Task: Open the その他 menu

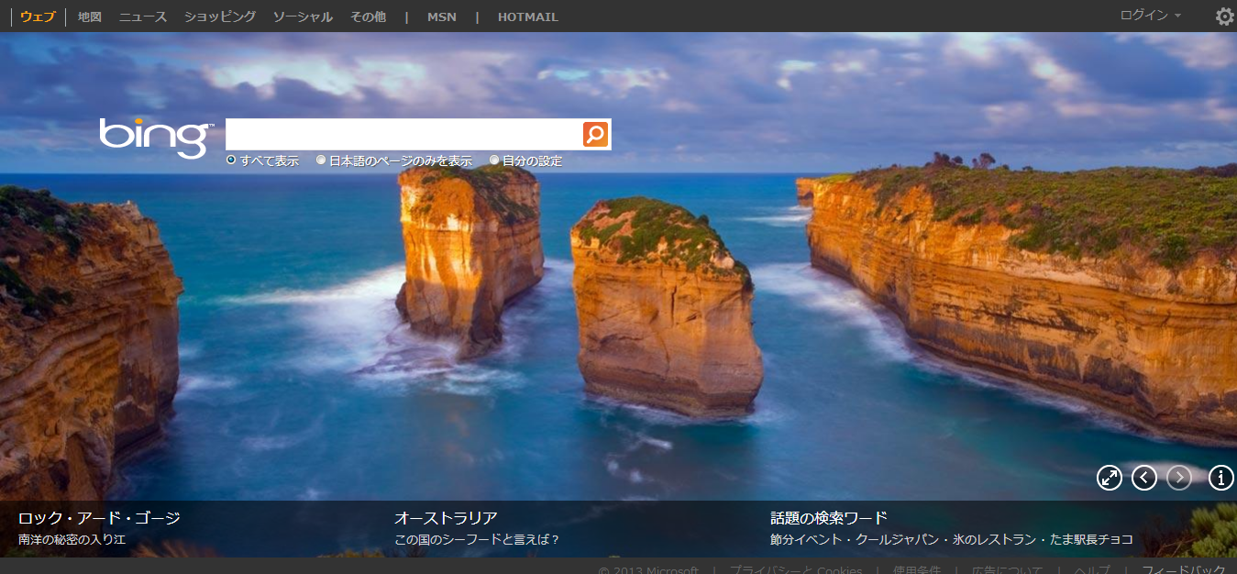Action: (368, 17)
